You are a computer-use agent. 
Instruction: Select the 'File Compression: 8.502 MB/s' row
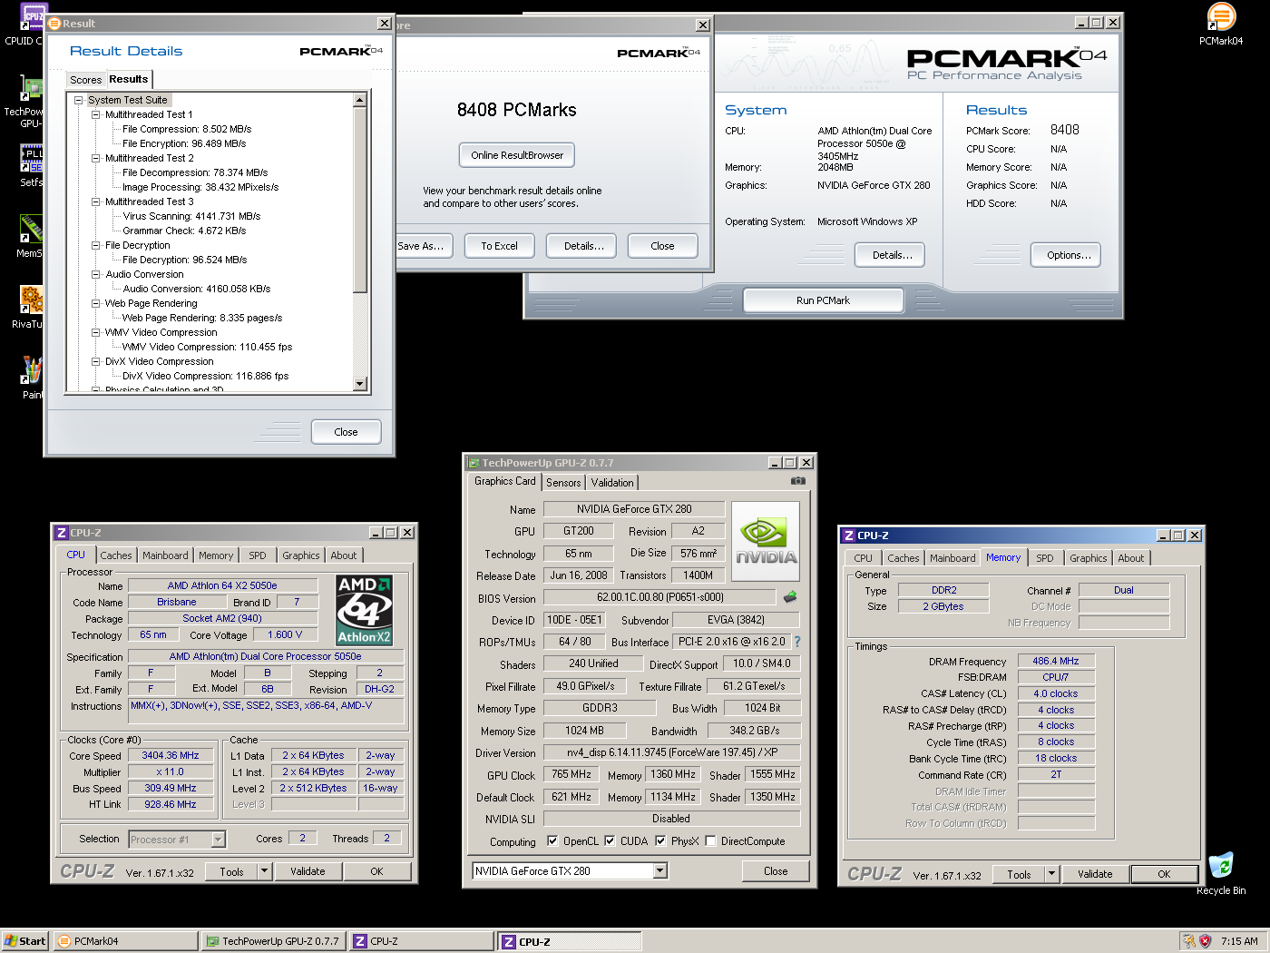tap(187, 129)
